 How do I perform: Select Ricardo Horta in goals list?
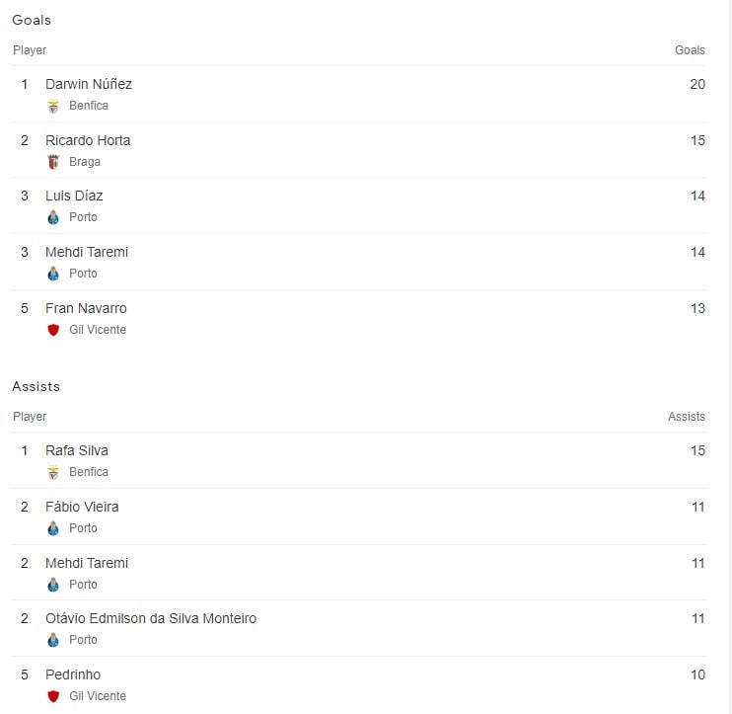(x=88, y=140)
